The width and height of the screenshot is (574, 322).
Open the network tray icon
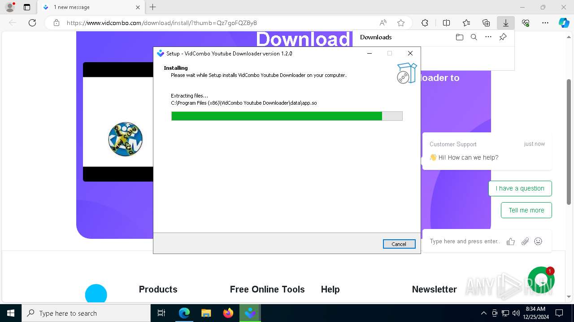505,313
